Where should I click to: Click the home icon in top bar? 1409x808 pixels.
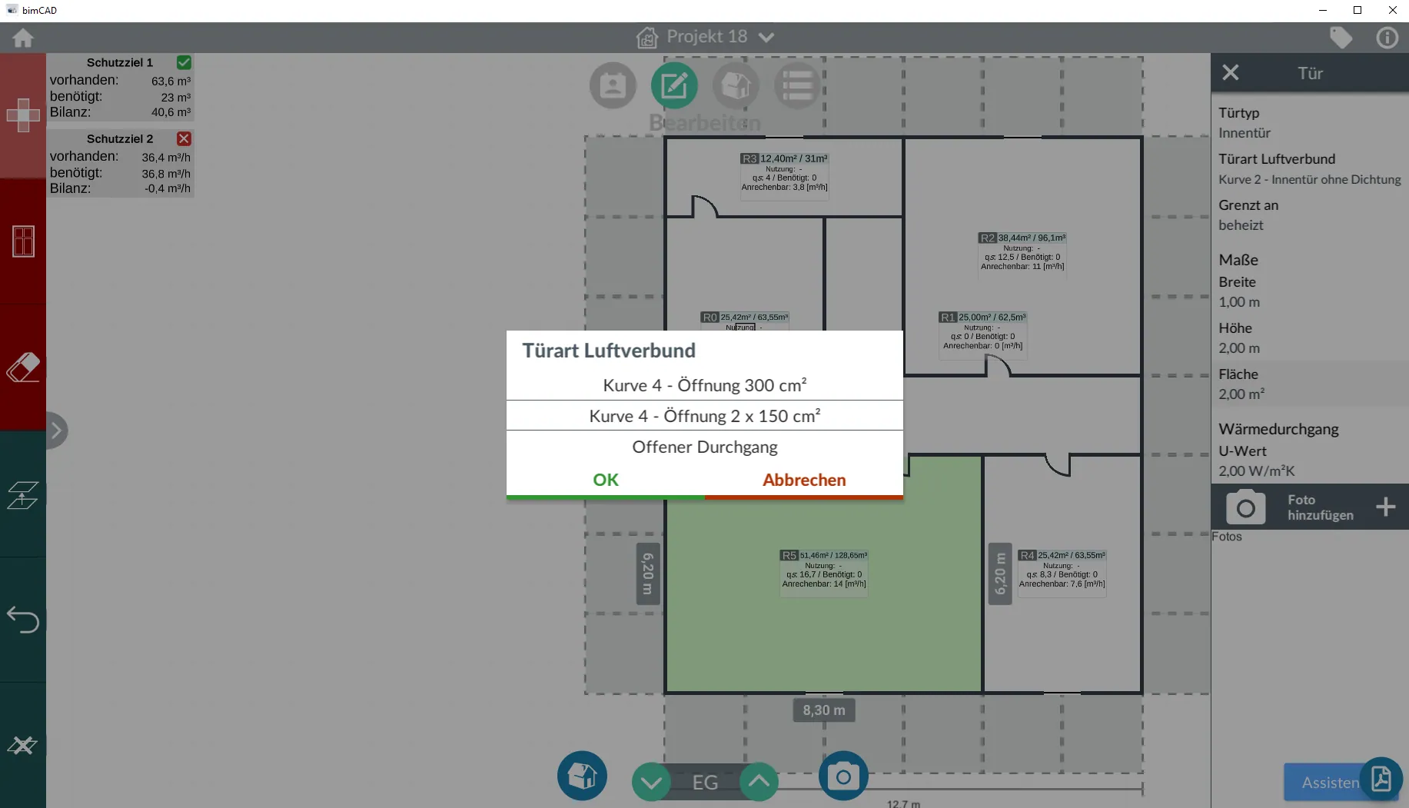tap(22, 38)
